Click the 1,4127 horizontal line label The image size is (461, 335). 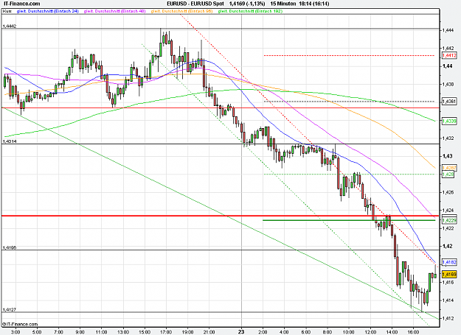tap(10, 310)
